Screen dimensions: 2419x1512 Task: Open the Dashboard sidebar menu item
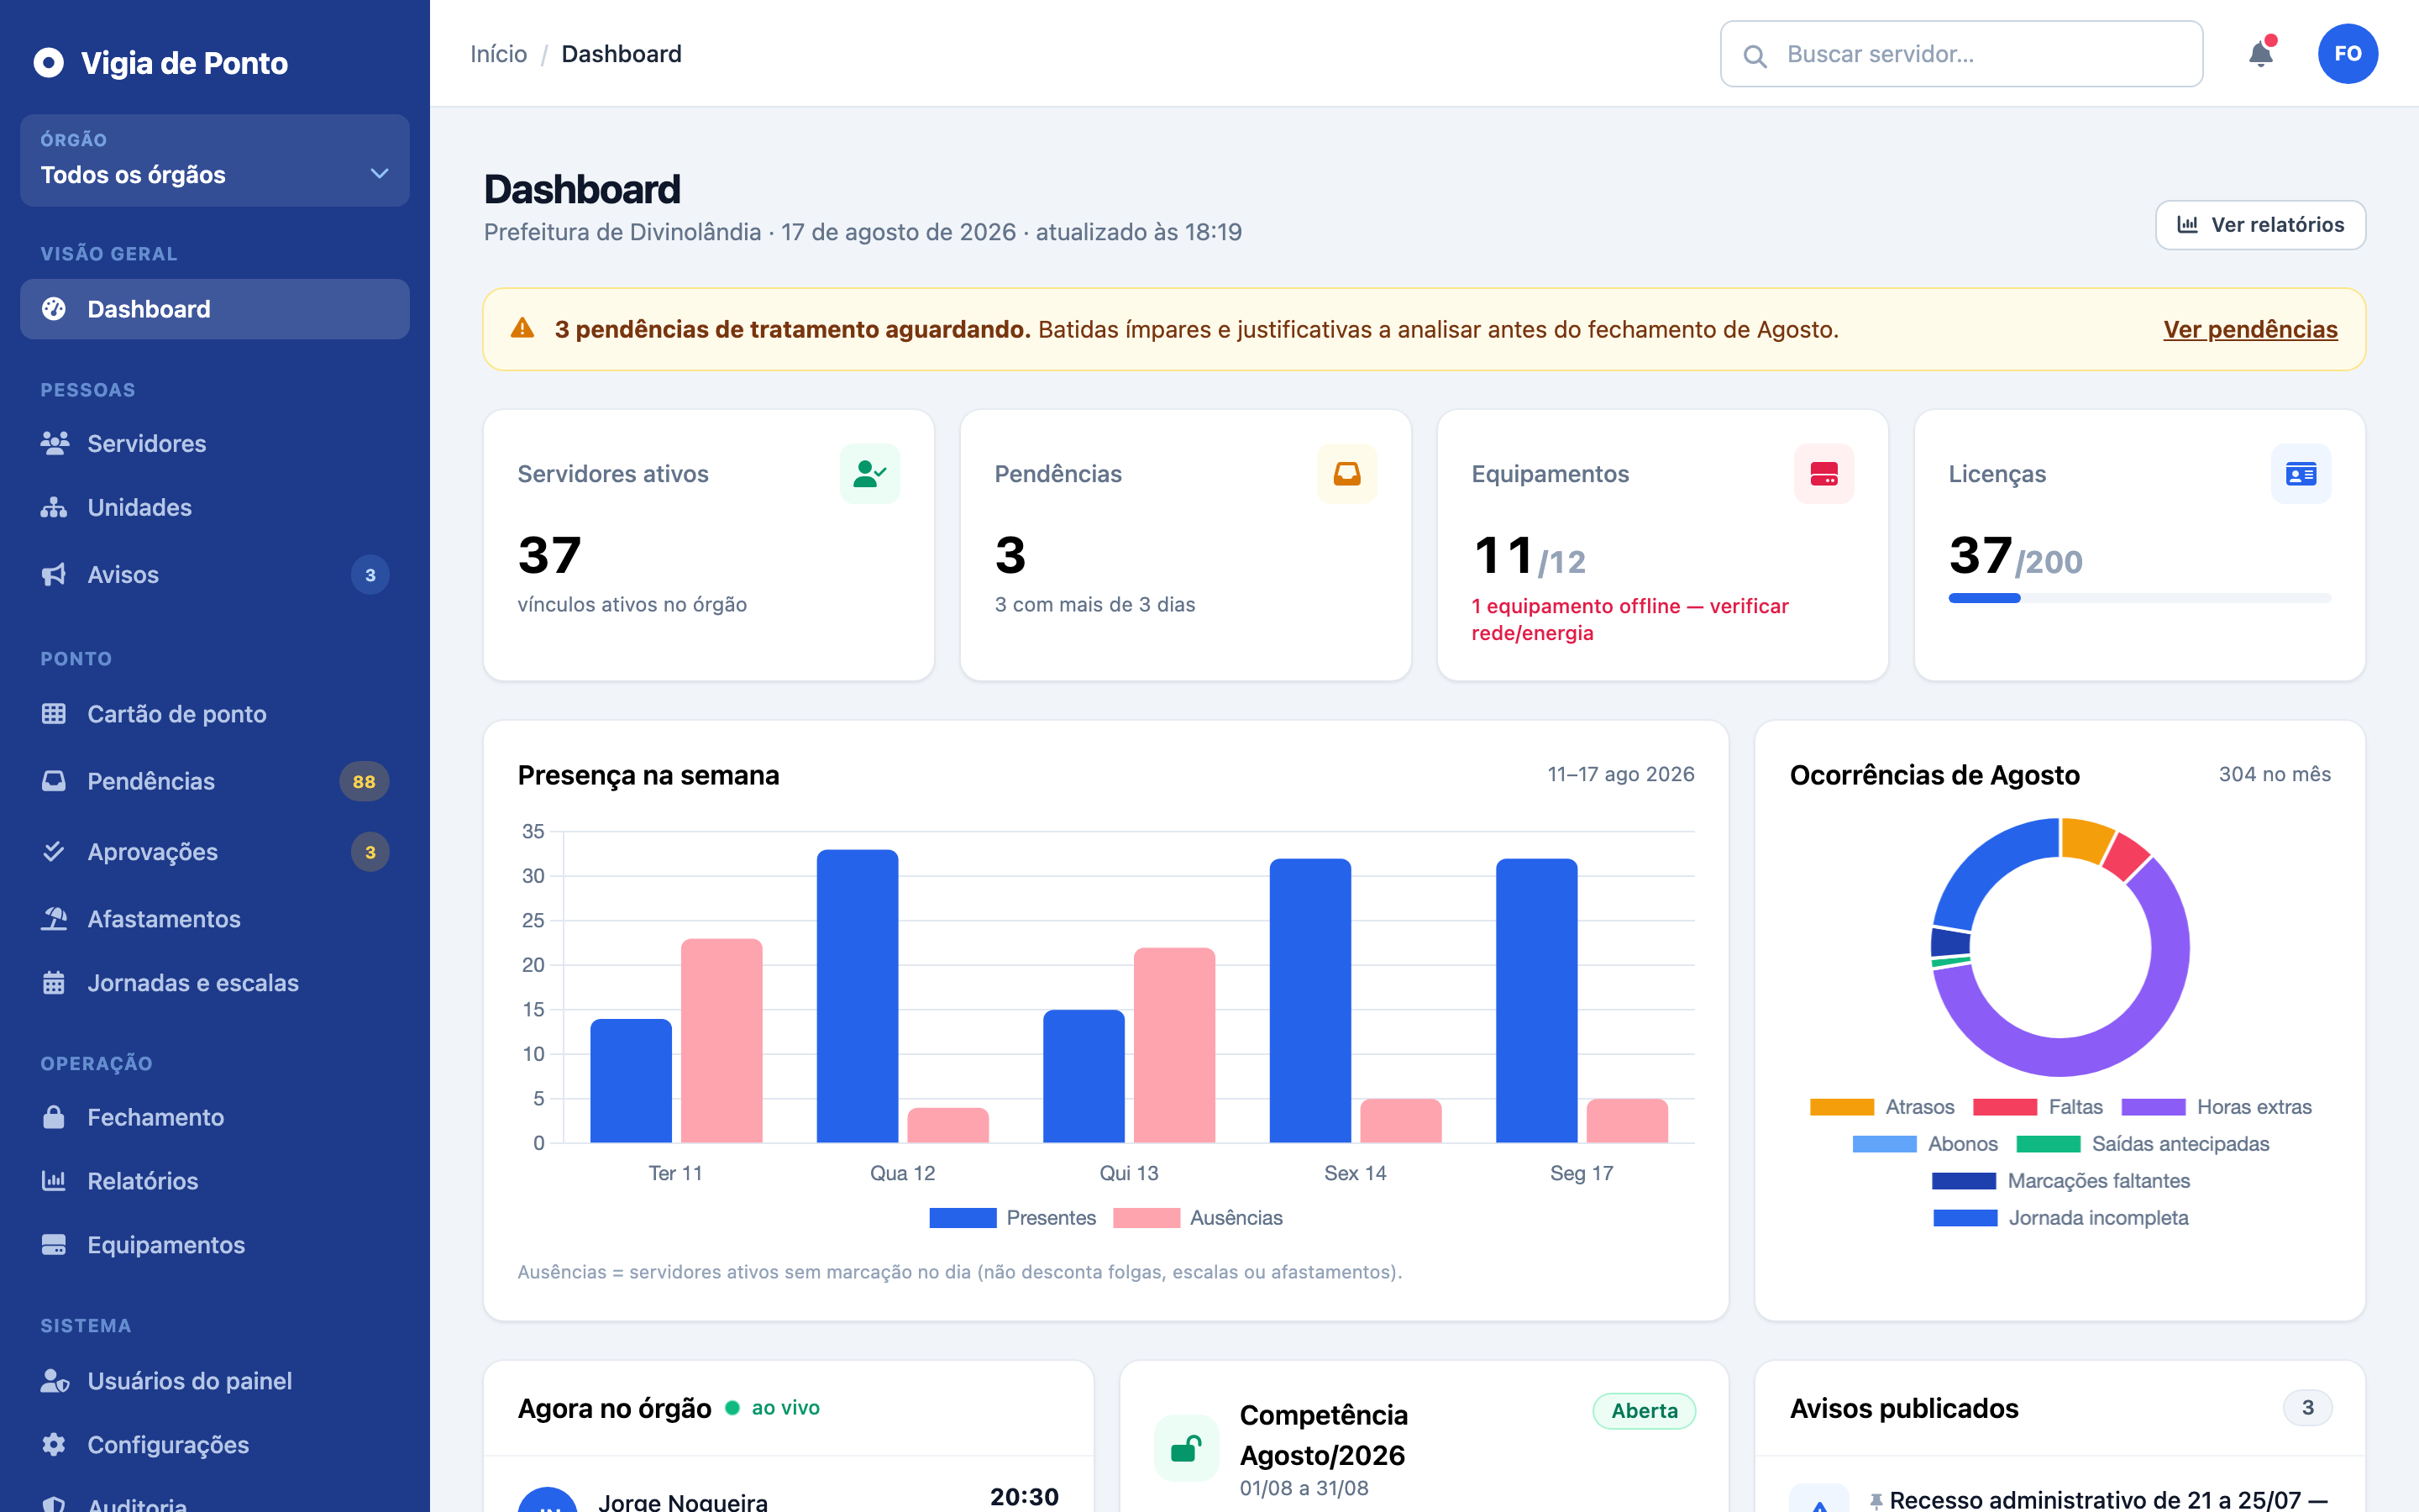point(215,309)
